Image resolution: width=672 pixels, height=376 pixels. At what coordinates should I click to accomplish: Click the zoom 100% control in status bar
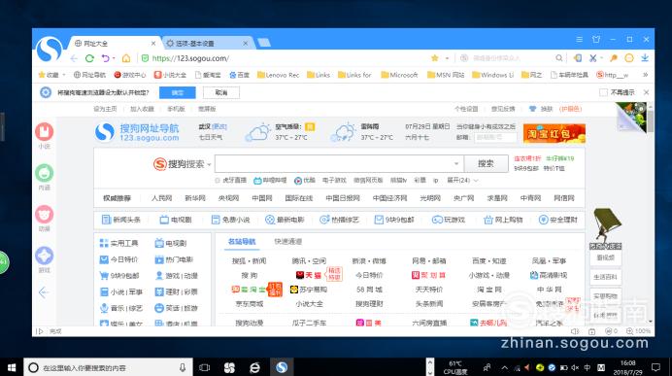pyautogui.click(x=639, y=331)
